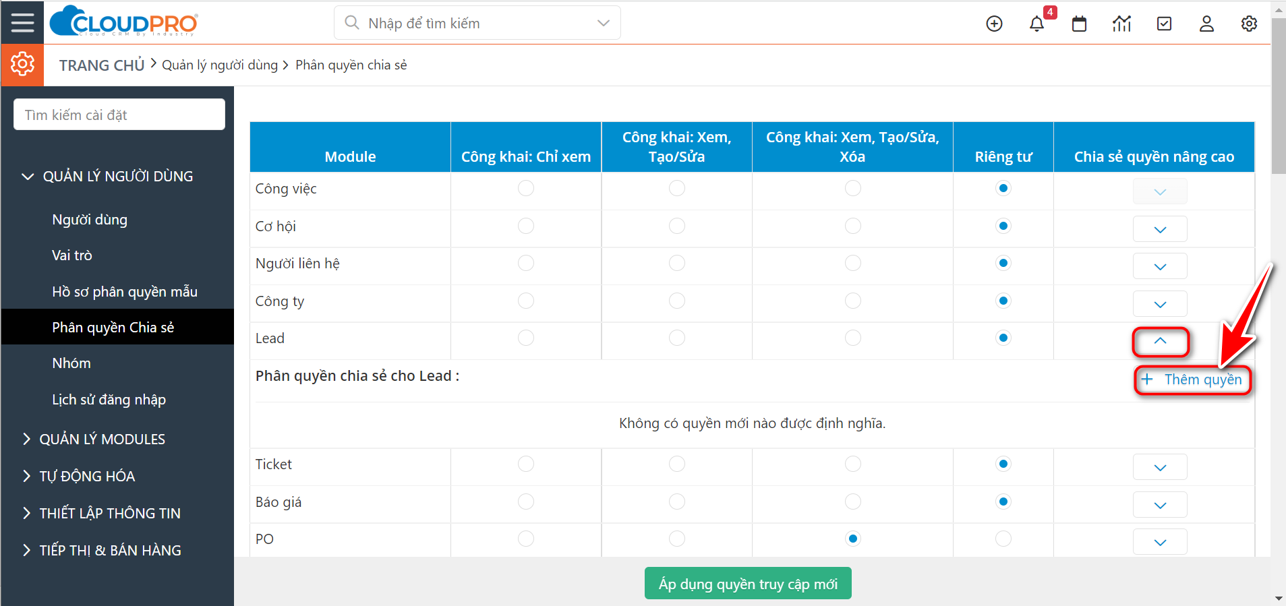This screenshot has height=606, width=1286.
Task: Open Lịch sử đăng nhập item
Action: coord(109,400)
